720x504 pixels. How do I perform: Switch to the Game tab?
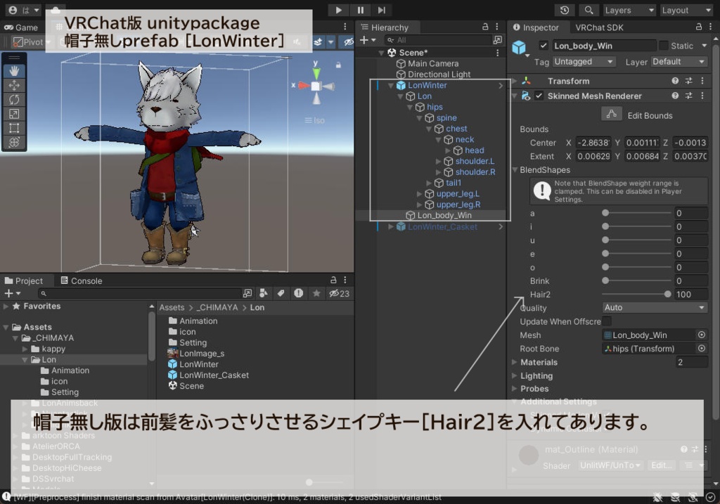pyautogui.click(x=21, y=27)
